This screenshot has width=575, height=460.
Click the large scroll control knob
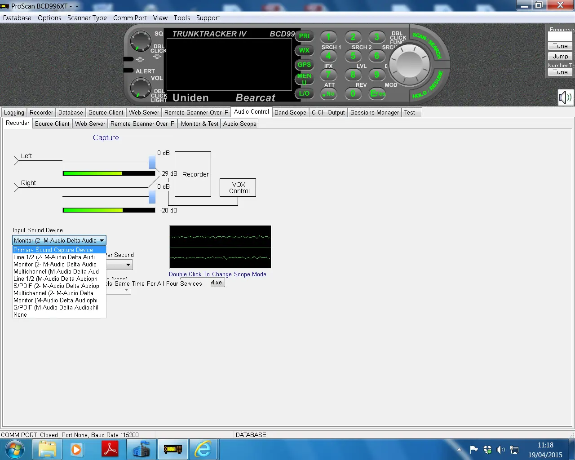point(409,65)
